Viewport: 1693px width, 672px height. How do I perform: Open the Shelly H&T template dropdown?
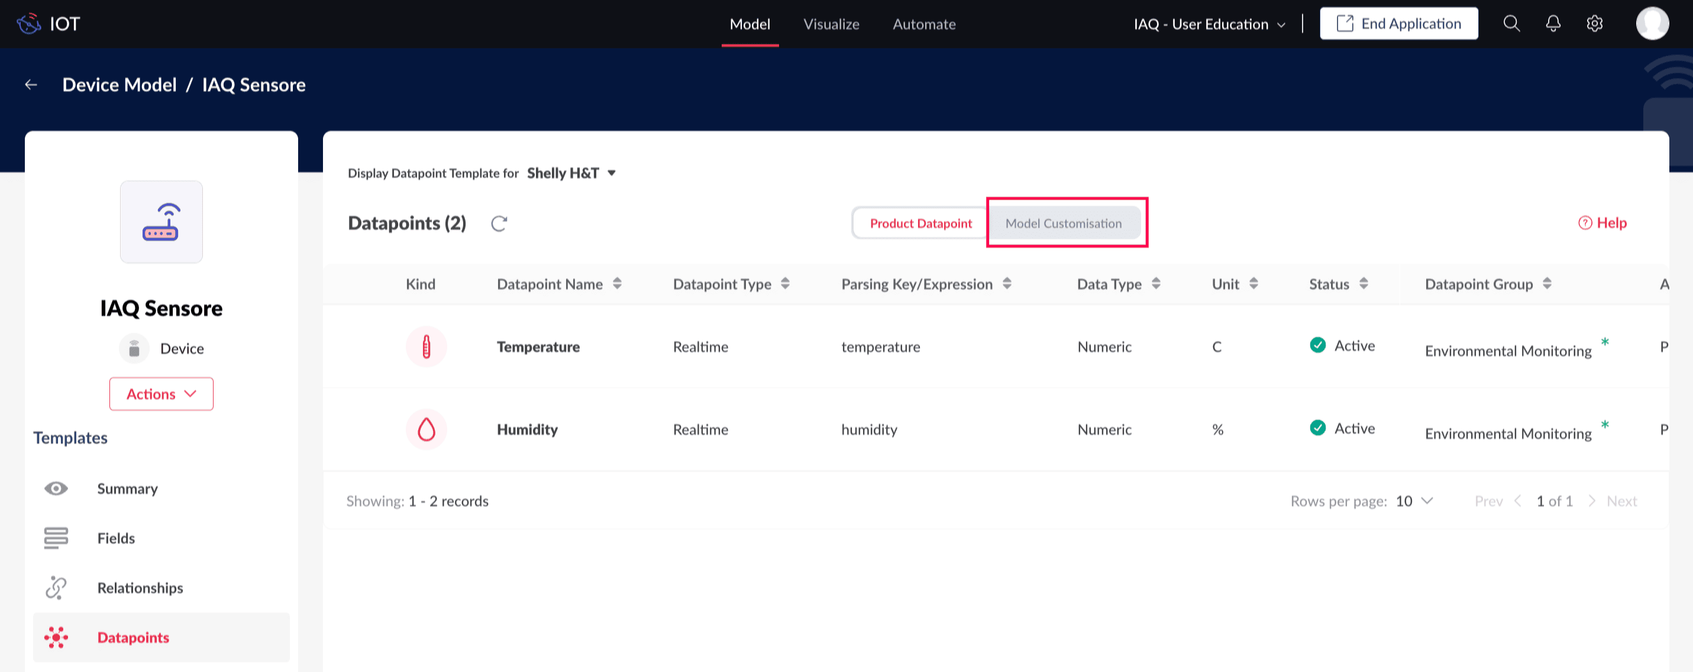point(571,173)
